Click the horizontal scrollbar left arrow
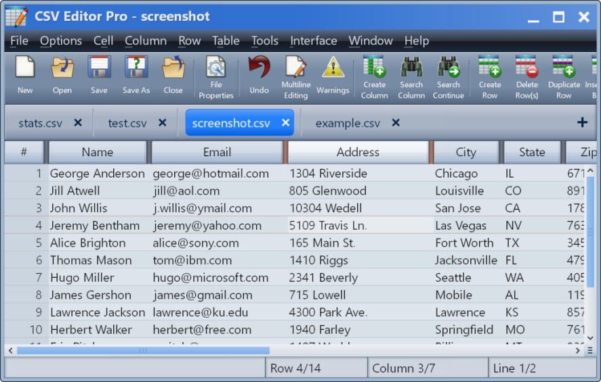This screenshot has height=382, width=601. click(10, 350)
